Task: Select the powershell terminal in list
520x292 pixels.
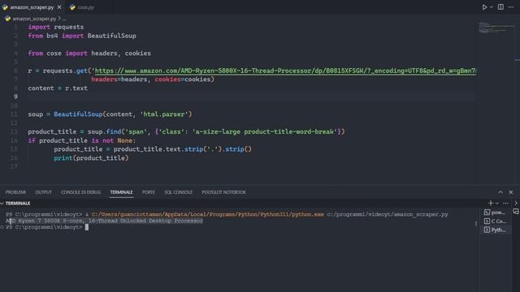Action: 496,213
